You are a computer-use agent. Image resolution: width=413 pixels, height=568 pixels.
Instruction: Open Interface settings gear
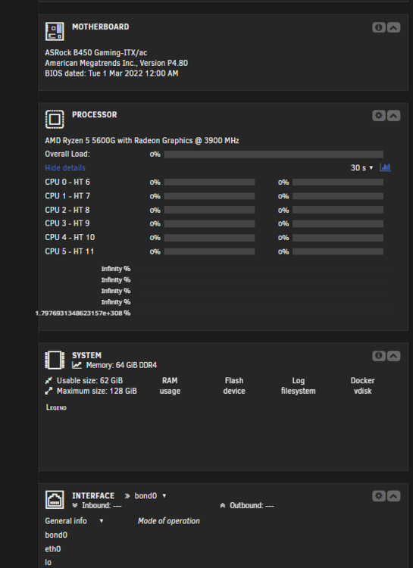(379, 496)
